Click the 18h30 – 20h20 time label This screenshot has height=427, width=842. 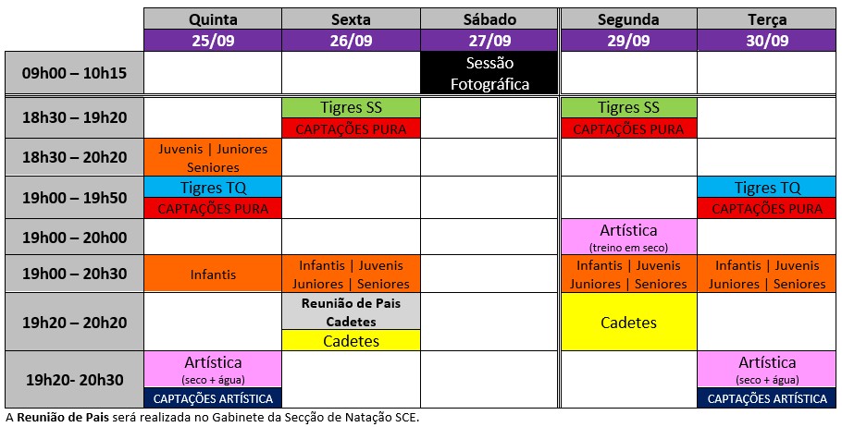[74, 157]
